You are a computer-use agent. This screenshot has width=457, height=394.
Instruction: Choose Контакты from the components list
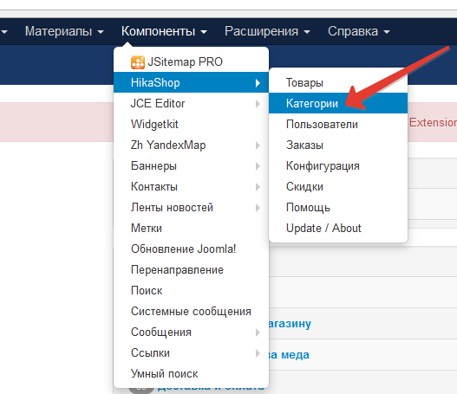[x=191, y=186]
